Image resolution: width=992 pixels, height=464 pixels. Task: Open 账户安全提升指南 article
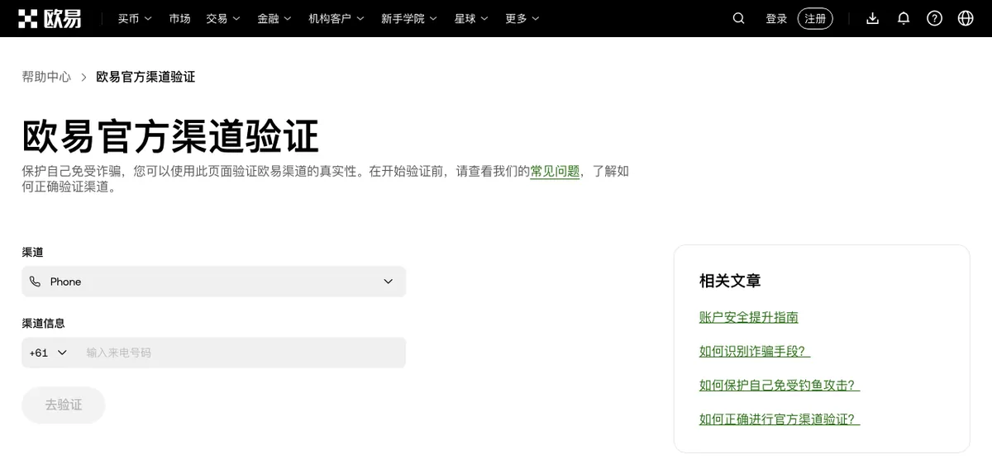[749, 317]
